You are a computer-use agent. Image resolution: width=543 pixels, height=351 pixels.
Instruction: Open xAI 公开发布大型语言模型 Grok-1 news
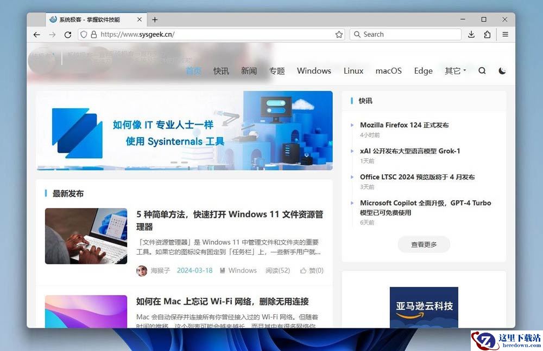point(410,151)
